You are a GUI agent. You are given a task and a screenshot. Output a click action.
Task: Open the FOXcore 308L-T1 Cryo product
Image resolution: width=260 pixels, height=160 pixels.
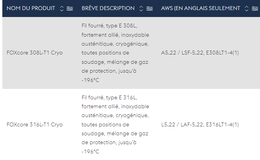tap(34, 53)
